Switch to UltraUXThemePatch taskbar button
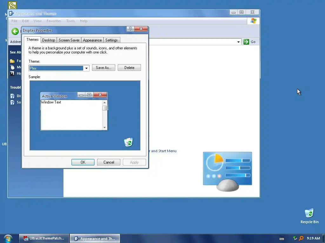 point(44,239)
